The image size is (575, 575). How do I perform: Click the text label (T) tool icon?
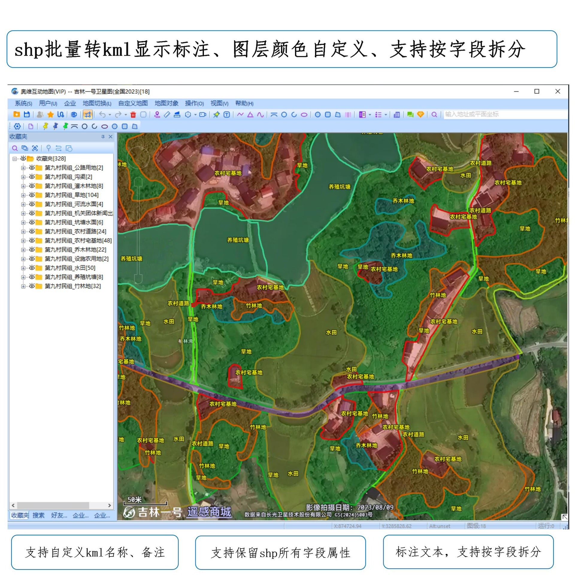tap(227, 114)
